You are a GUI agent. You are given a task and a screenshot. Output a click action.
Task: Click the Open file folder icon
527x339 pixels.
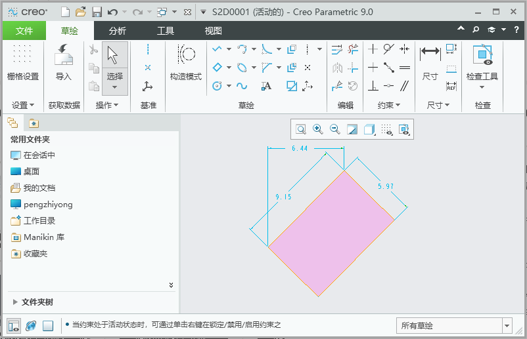(81, 12)
